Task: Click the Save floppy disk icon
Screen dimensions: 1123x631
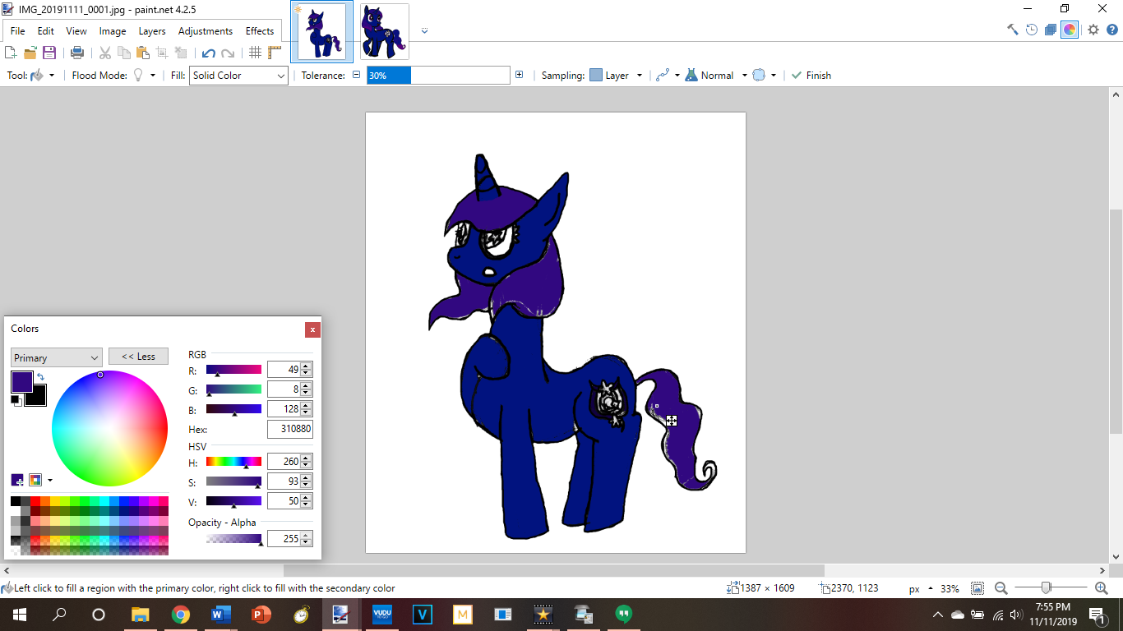Action: click(49, 53)
